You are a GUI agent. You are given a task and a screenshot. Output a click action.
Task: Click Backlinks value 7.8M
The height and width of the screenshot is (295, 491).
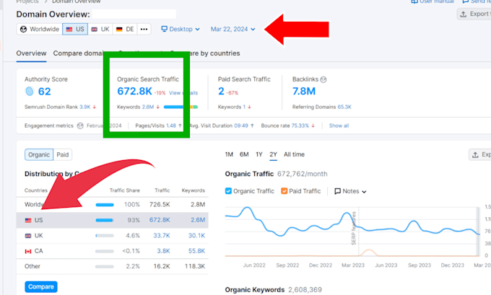point(304,91)
